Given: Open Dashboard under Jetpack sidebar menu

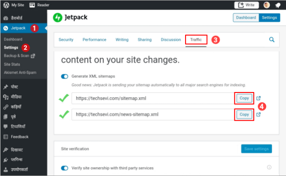Looking at the screenshot, I should click(13, 39).
